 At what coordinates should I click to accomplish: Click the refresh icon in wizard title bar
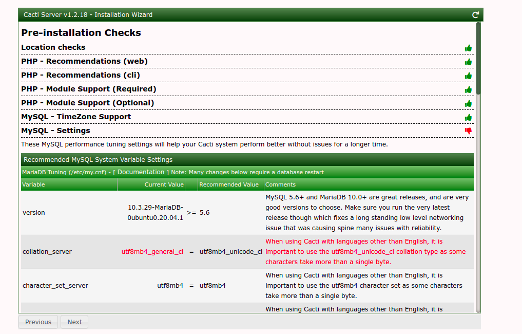(x=475, y=15)
